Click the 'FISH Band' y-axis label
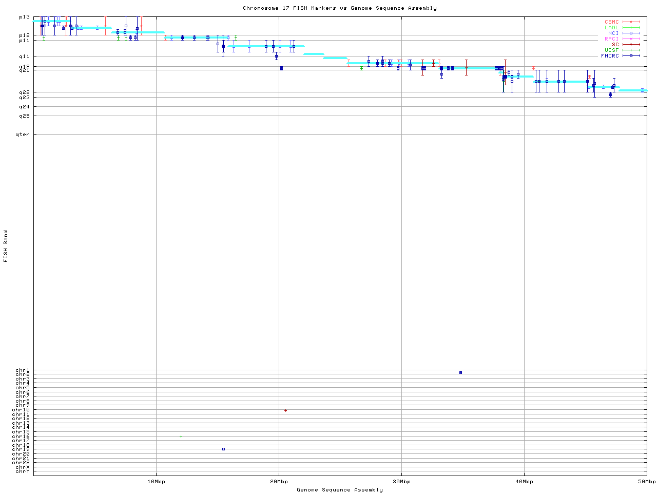 coord(6,246)
